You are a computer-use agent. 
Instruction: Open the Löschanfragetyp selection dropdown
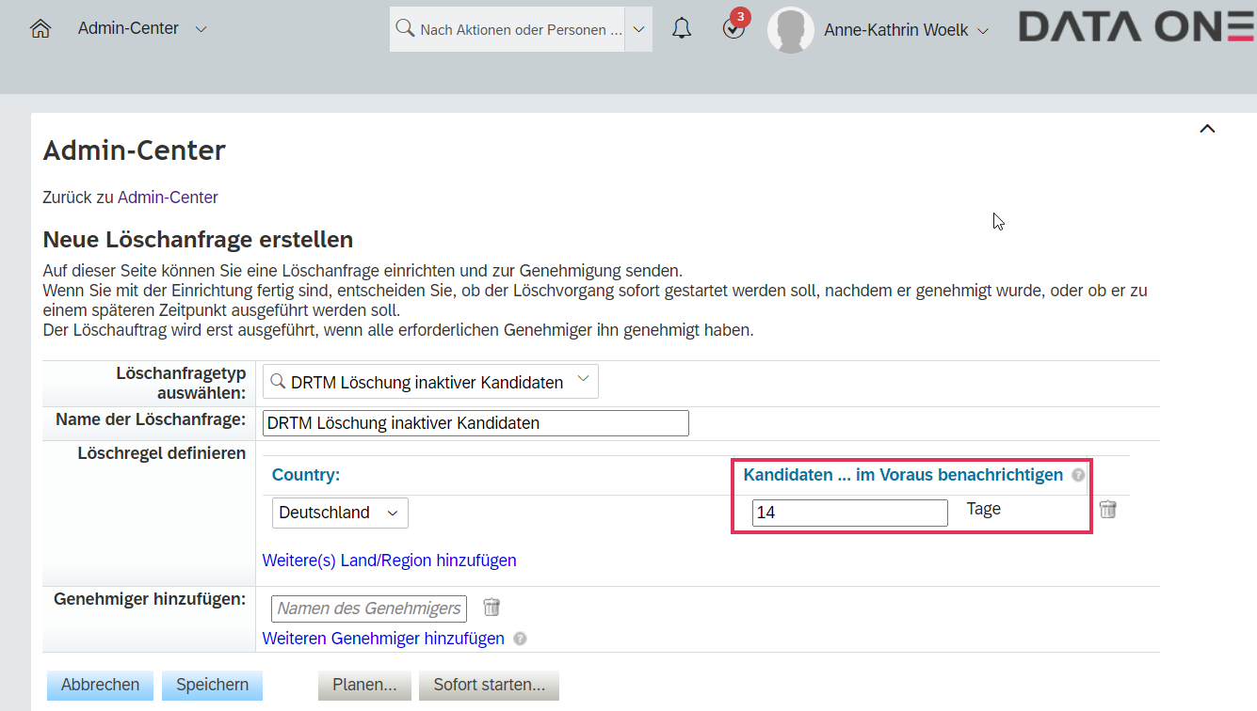[583, 380]
